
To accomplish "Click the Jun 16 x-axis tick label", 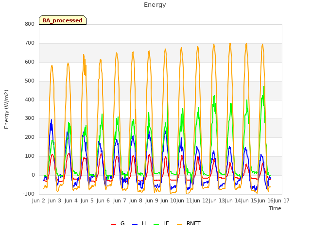I will click(x=265, y=200).
